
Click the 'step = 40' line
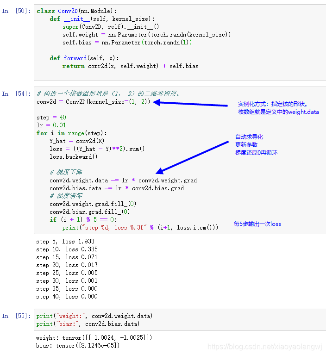coord(51,117)
